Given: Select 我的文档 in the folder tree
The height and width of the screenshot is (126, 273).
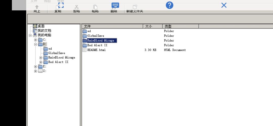Looking at the screenshot, I should [44, 31].
